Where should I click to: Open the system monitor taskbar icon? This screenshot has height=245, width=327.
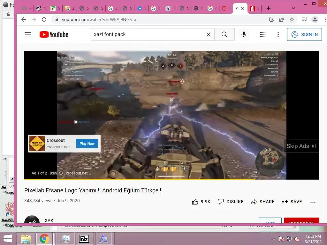(x=65, y=239)
